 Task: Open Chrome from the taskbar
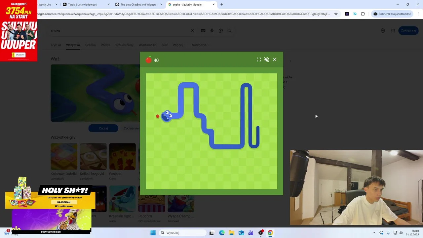click(x=270, y=233)
